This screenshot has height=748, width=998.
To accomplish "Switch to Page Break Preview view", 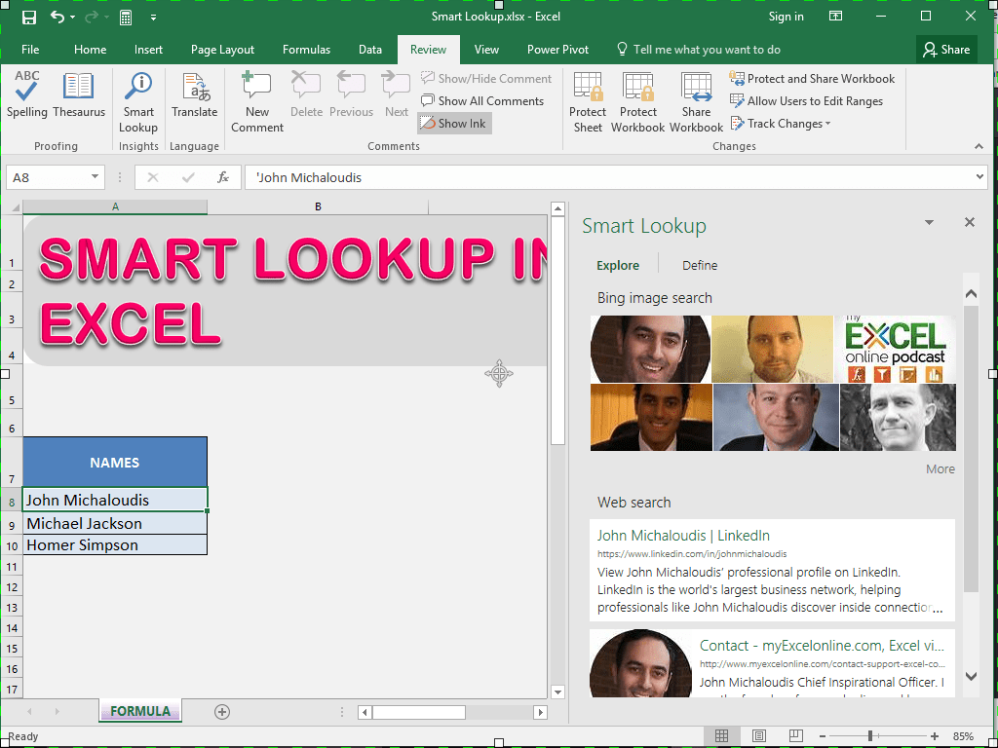I will 795,736.
